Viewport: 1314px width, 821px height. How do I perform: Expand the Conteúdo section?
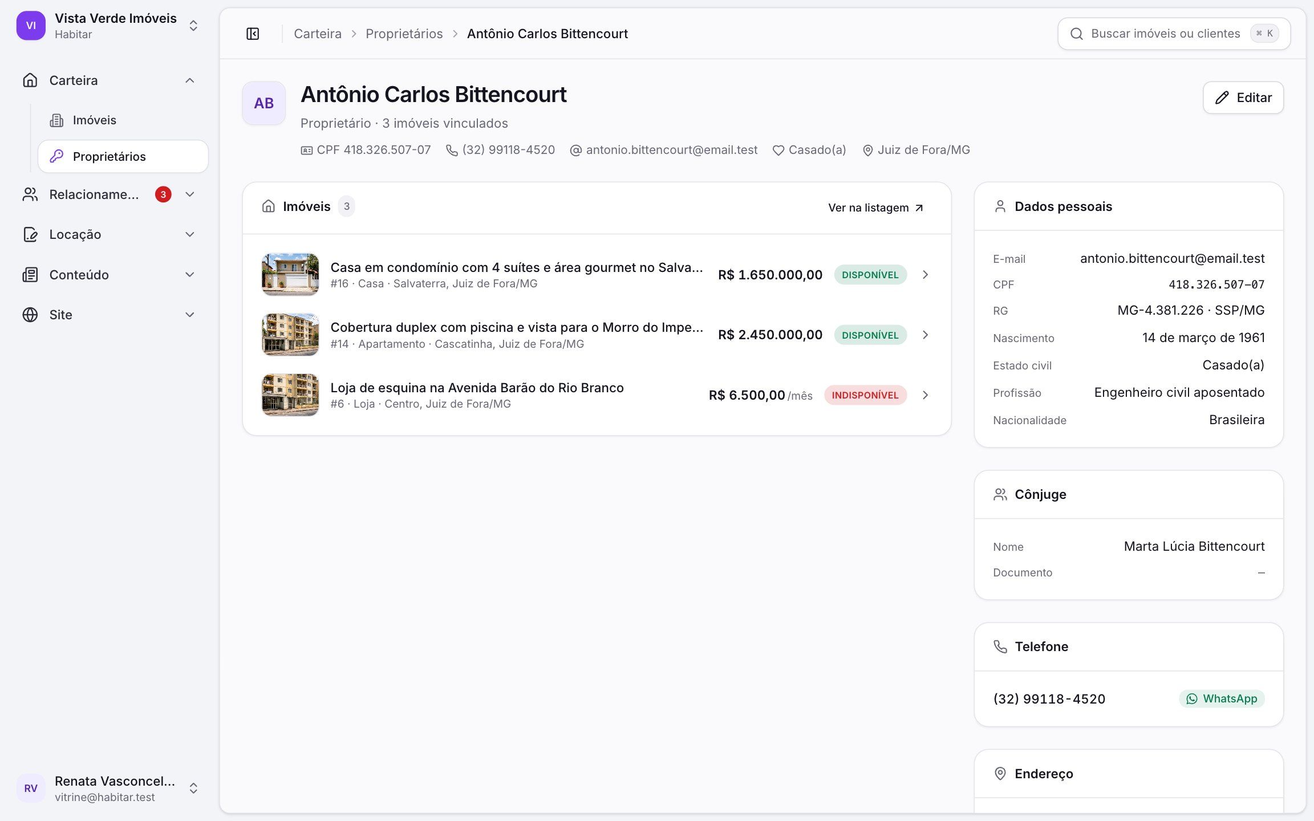(190, 275)
